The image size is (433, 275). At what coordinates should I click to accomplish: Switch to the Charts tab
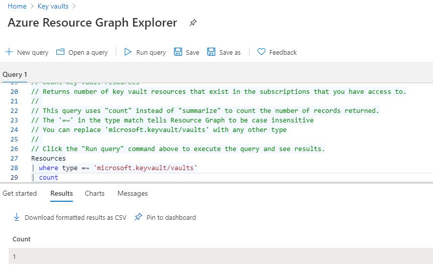coord(95,193)
